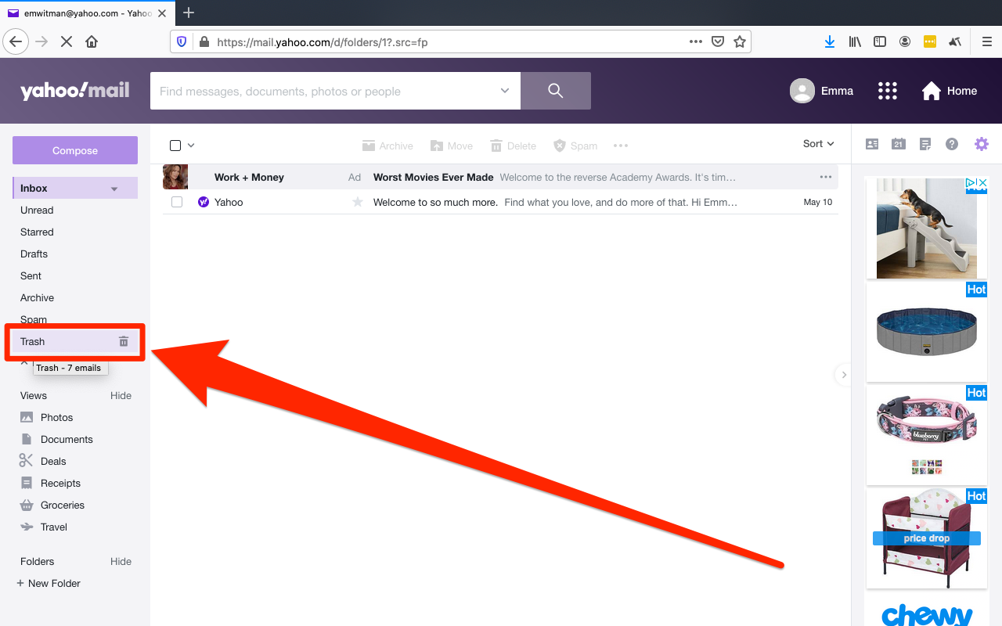Open more toolbar actions three-dot menu
This screenshot has width=1002, height=626.
tap(621, 146)
